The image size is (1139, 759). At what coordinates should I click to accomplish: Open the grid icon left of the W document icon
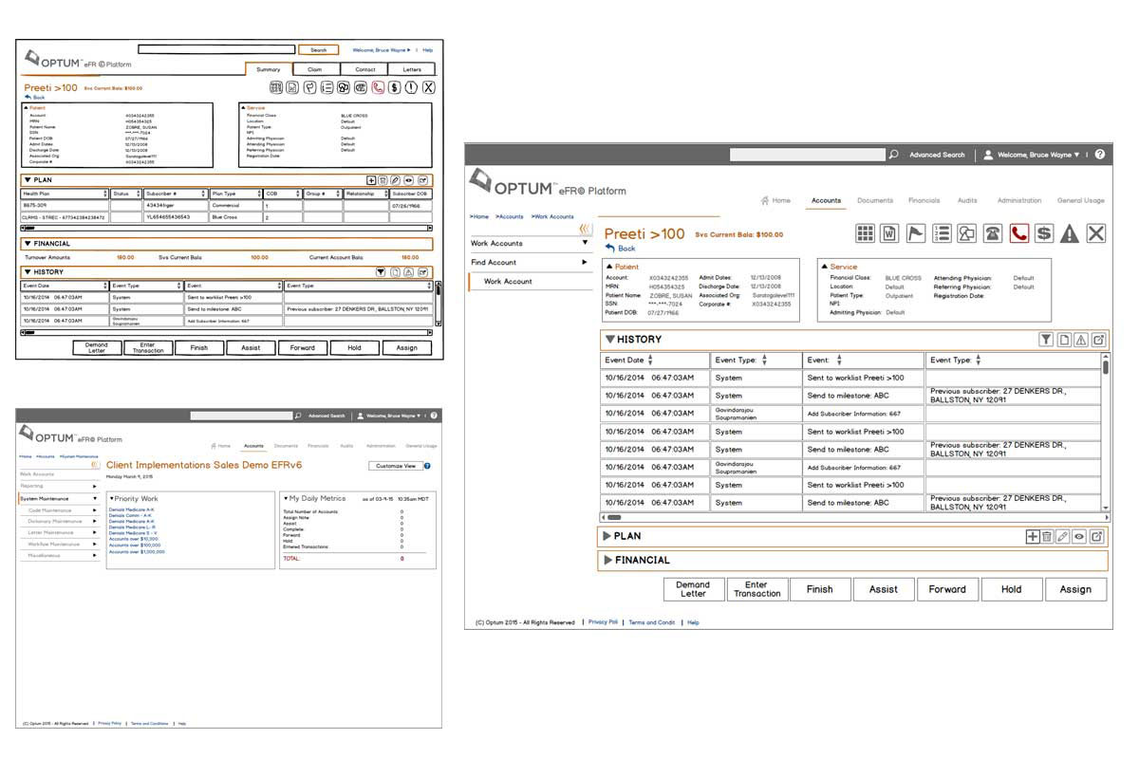(x=865, y=233)
